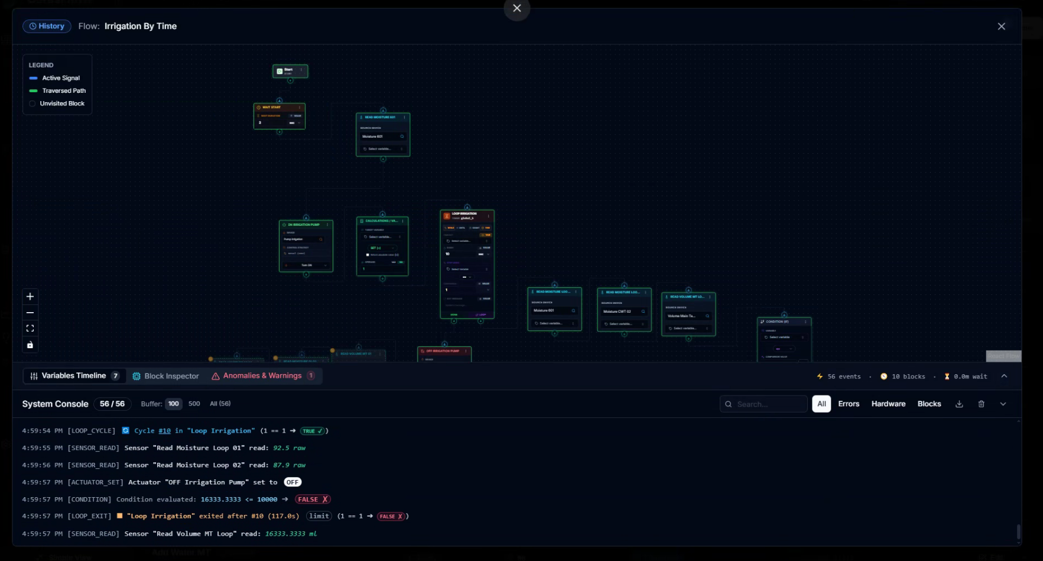Image resolution: width=1043 pixels, height=561 pixels.
Task: Search for a device in the Volume Main Tank field
Action: click(x=707, y=316)
